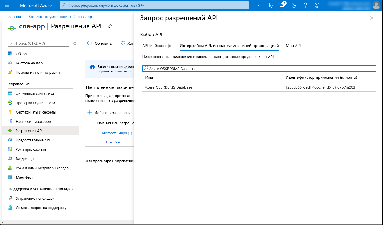
Task: Open the User.Read permission link
Action: click(x=114, y=142)
